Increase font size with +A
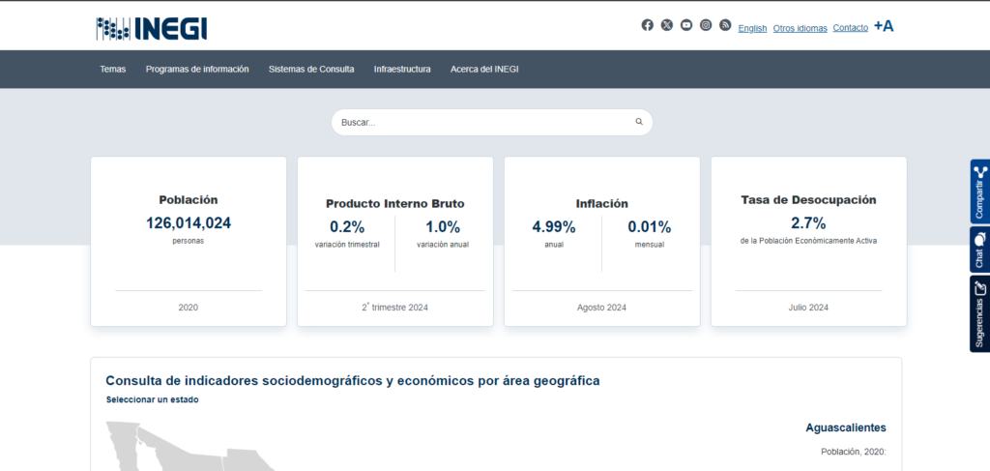The width and height of the screenshot is (990, 471). tap(884, 26)
